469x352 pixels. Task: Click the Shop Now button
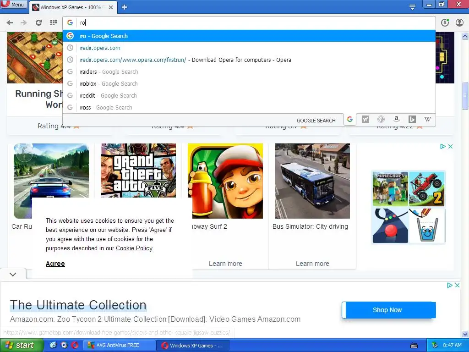point(389,310)
